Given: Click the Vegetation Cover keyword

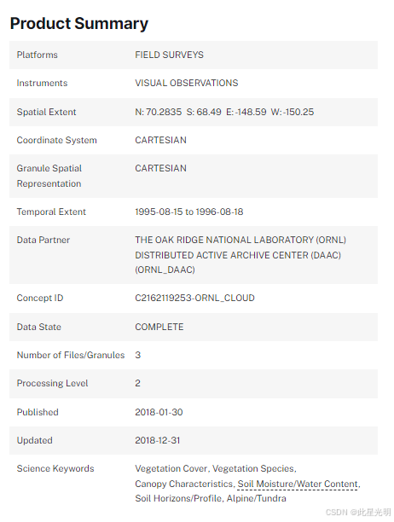Looking at the screenshot, I should tap(171, 468).
